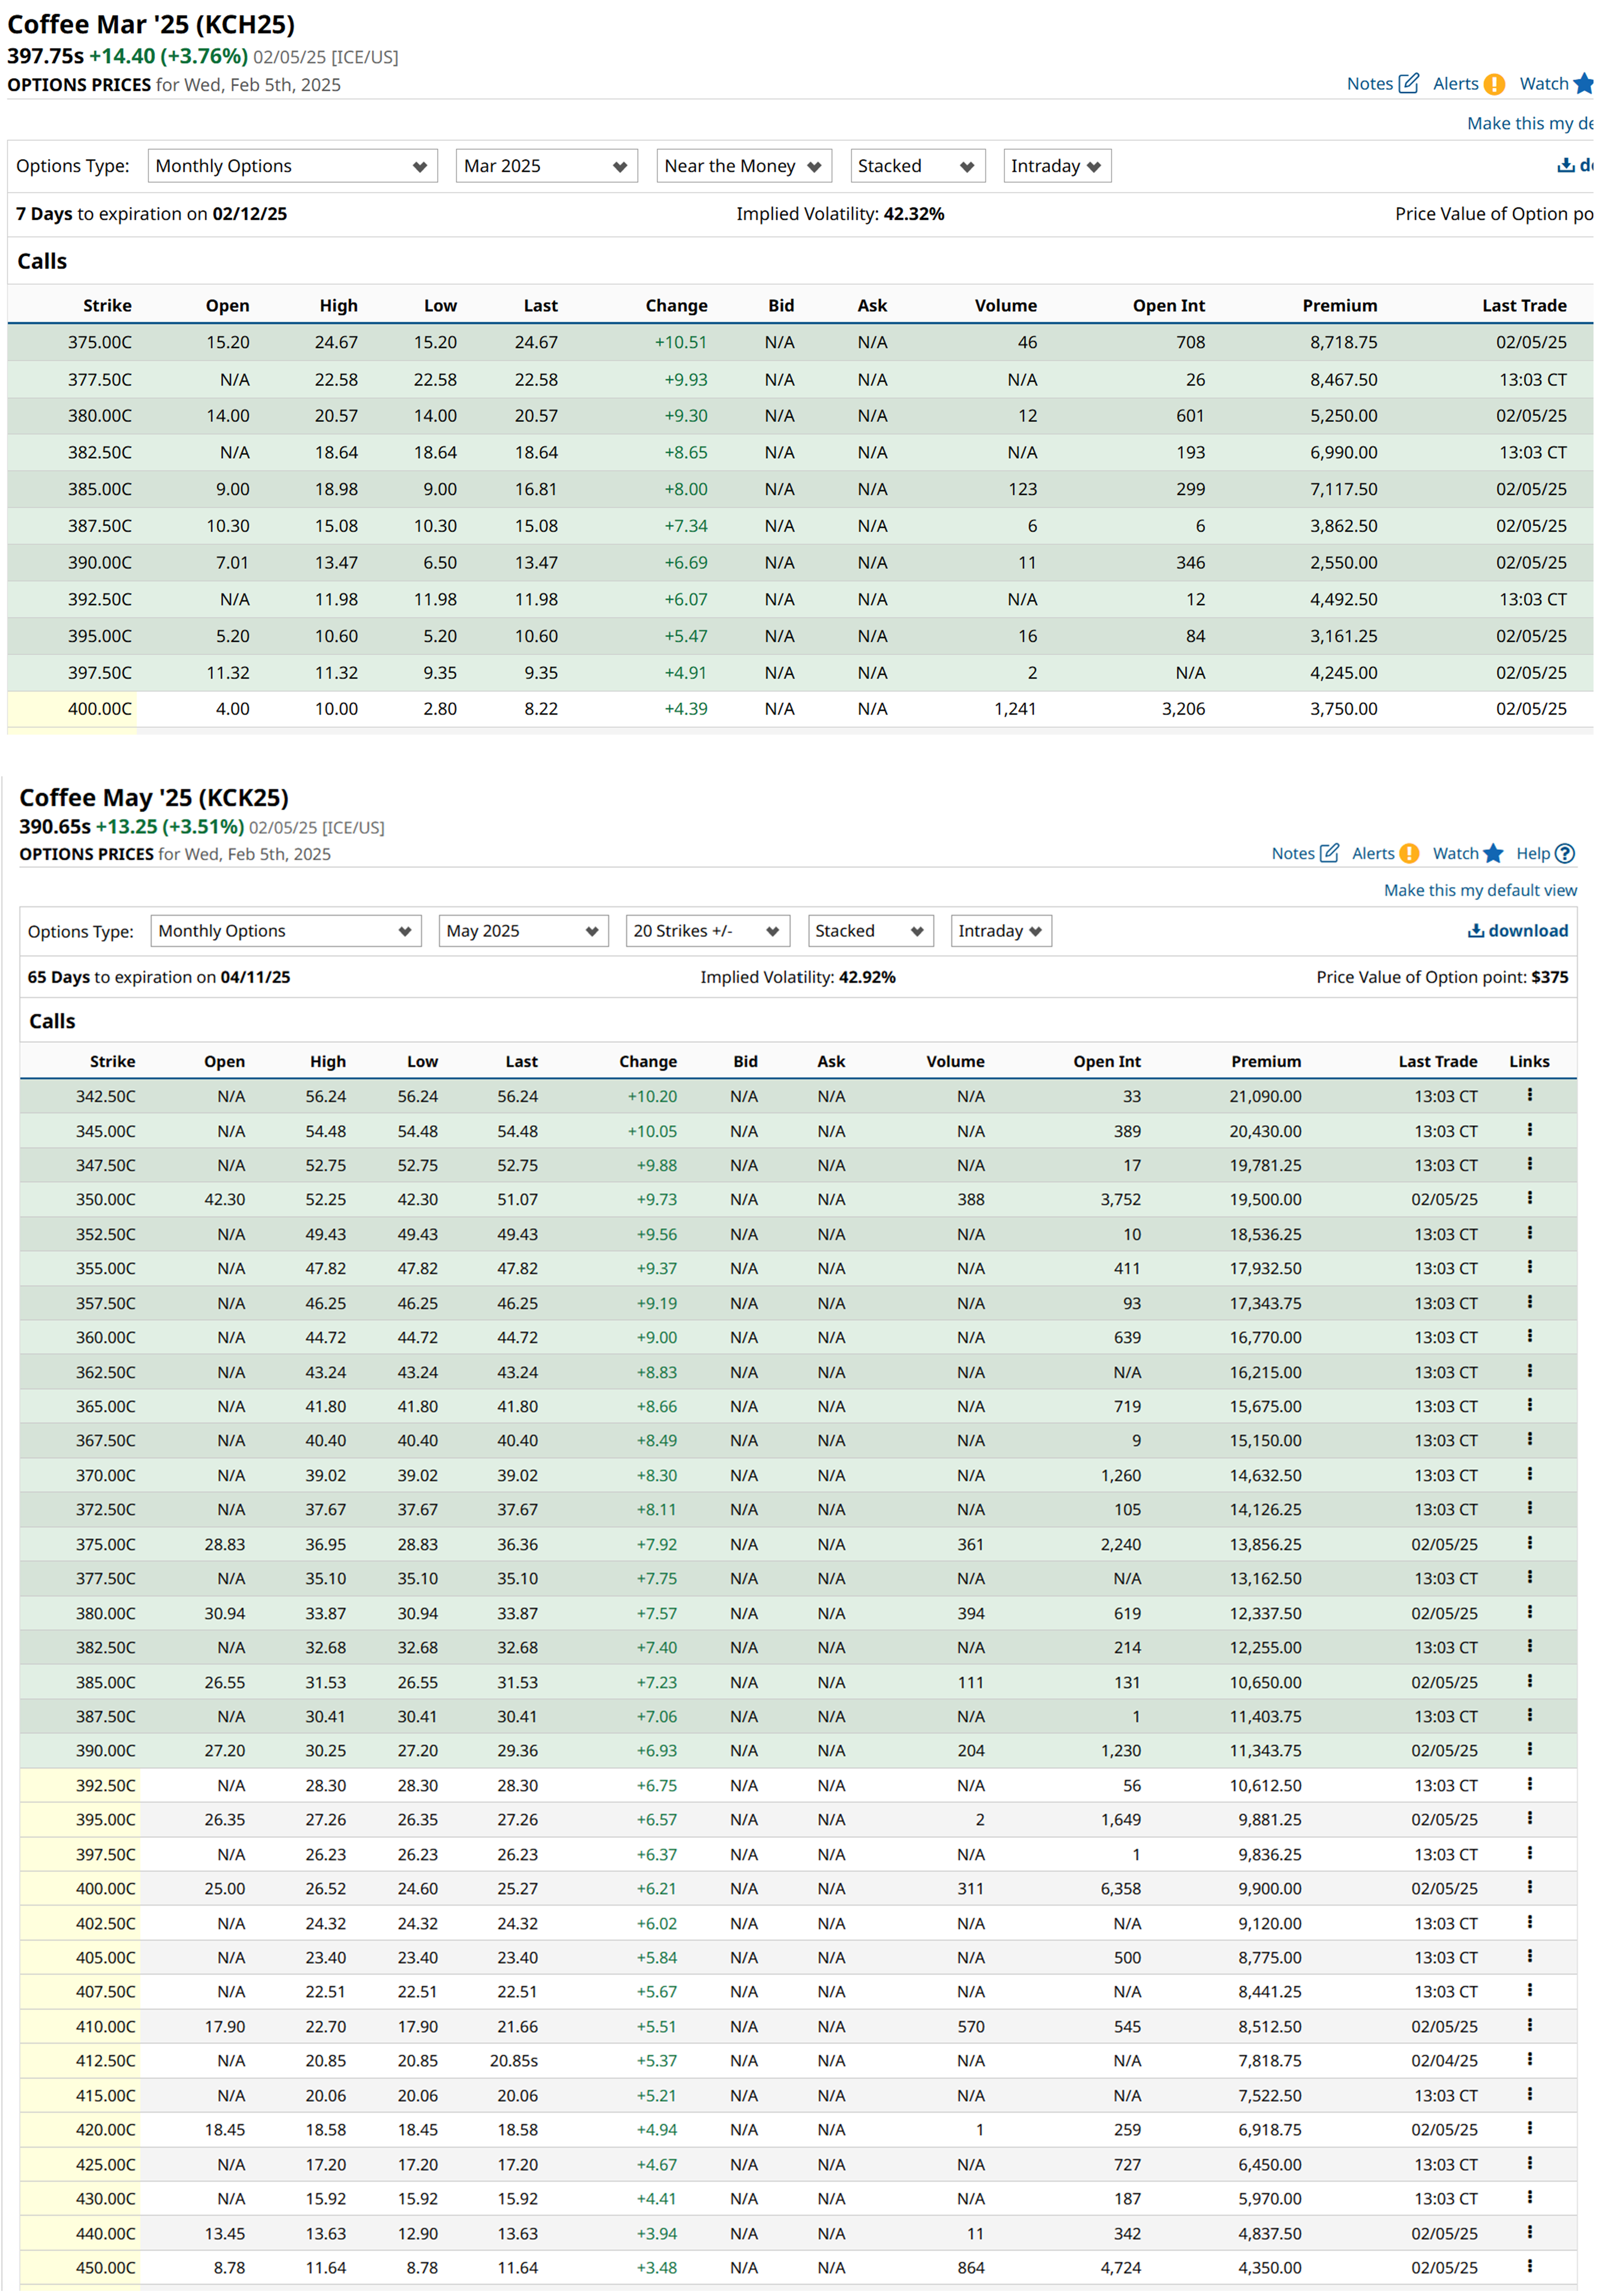Click the 375.00C strike in Mar '25 calls
The width and height of the screenshot is (1599, 2296).
click(100, 342)
